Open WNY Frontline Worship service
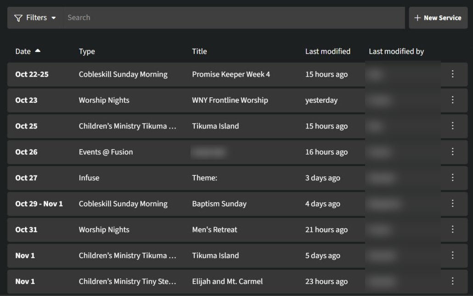 point(230,101)
